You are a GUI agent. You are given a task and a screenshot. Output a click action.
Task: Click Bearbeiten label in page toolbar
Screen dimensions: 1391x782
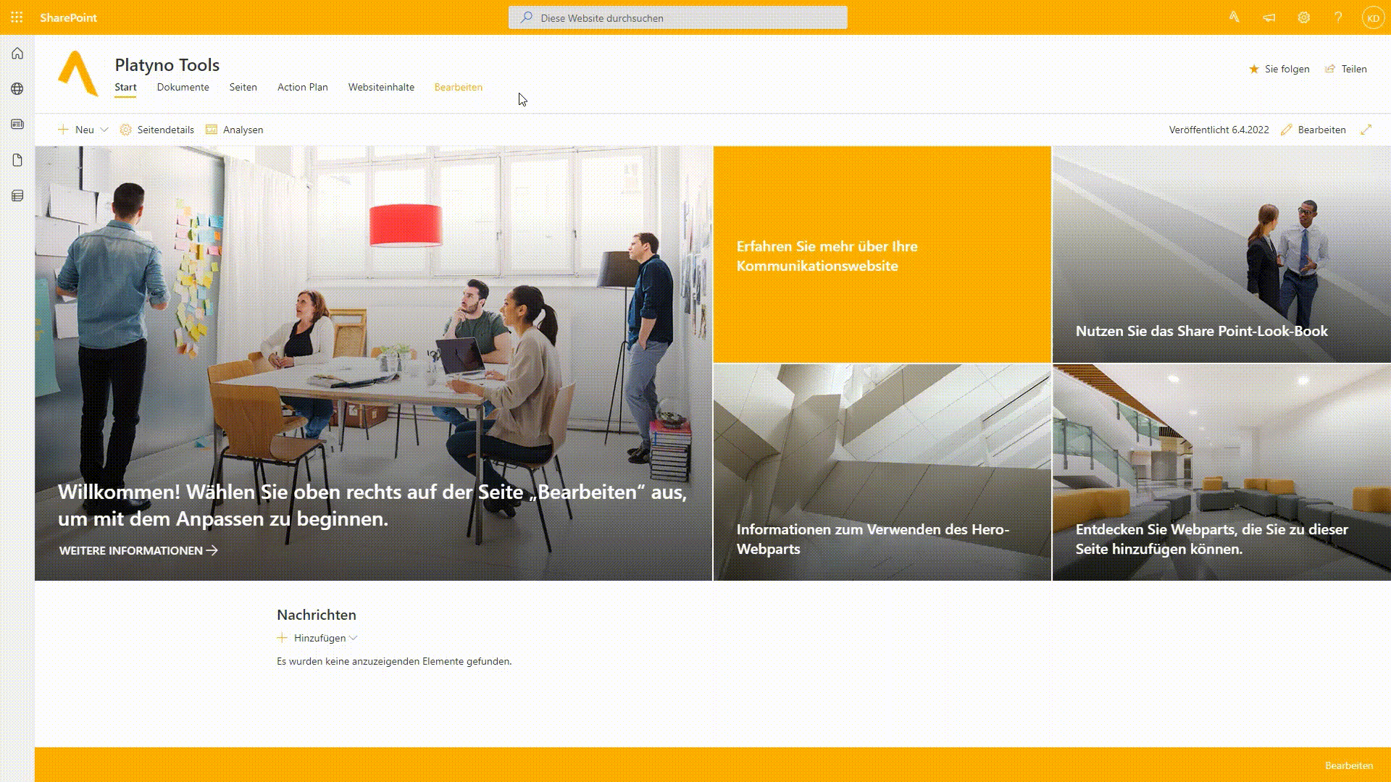1321,130
